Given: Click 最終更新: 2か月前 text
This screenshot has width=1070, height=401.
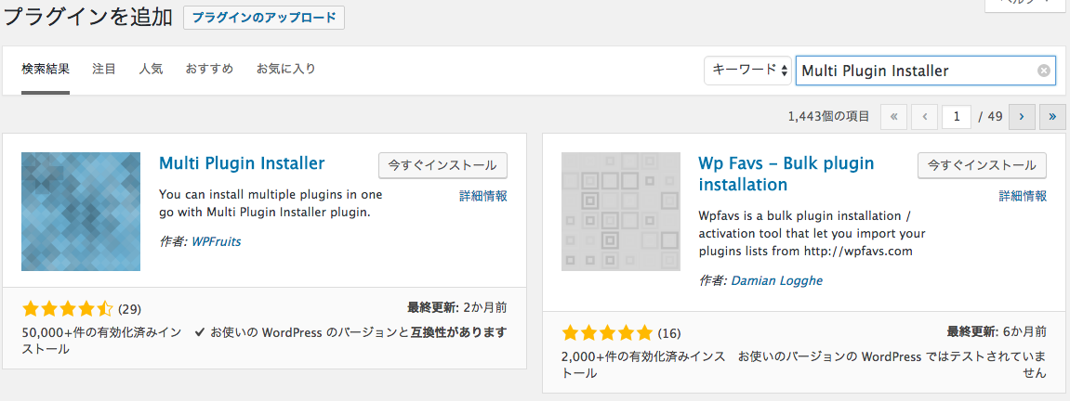Looking at the screenshot, I should pos(457,307).
